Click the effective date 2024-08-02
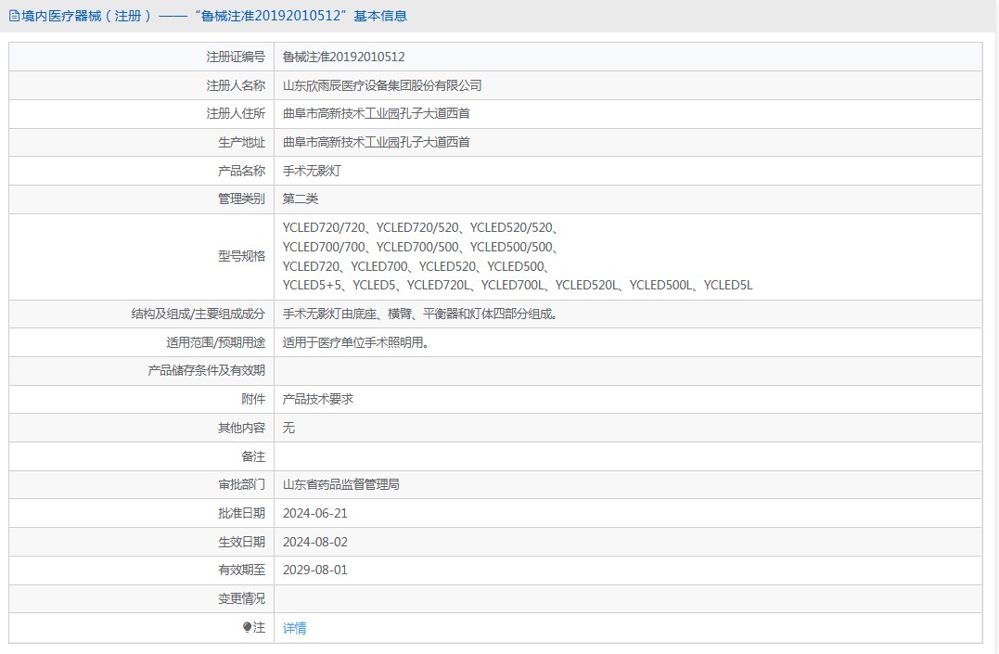 click(x=314, y=542)
